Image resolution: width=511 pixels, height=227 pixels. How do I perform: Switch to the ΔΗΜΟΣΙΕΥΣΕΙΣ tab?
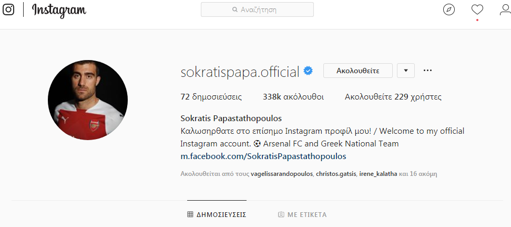[217, 214]
